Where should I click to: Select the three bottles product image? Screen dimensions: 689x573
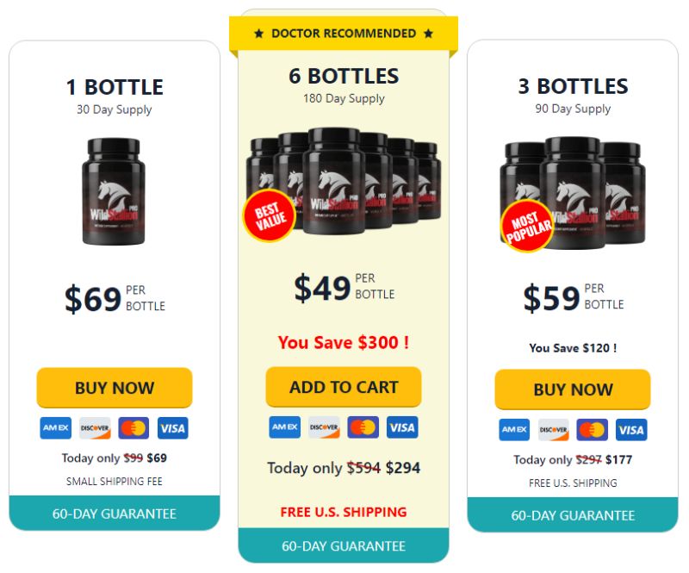(573, 193)
